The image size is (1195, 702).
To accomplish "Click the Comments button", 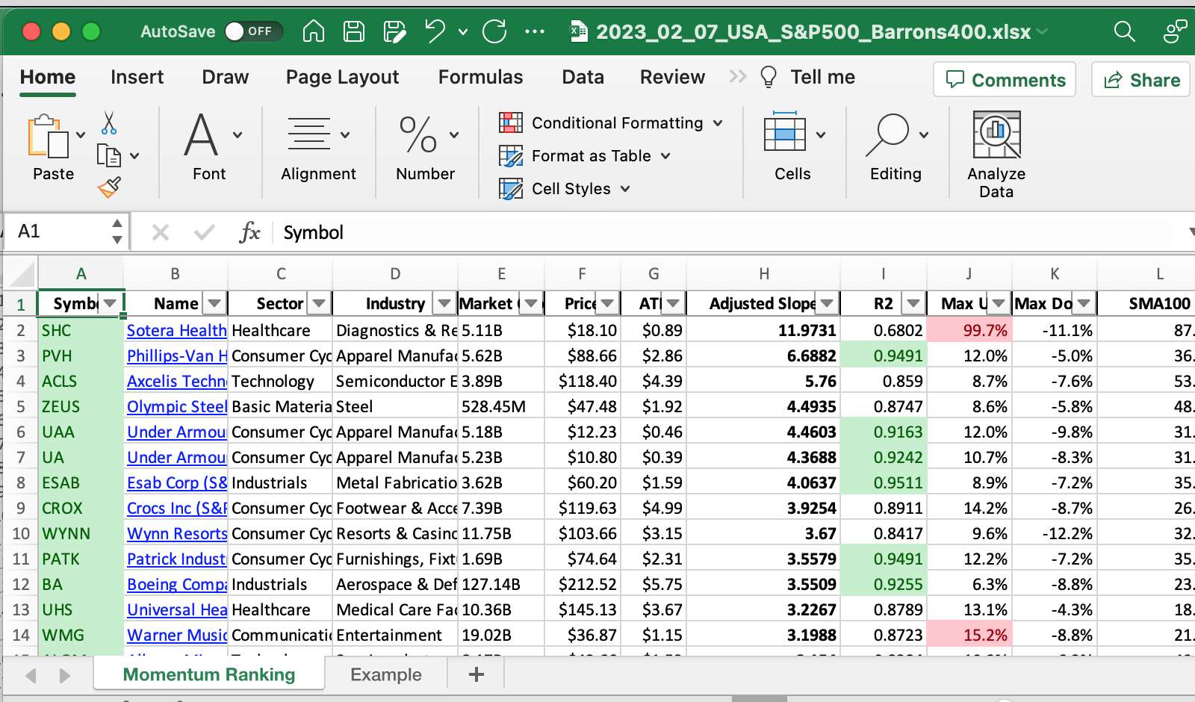I will point(1005,80).
